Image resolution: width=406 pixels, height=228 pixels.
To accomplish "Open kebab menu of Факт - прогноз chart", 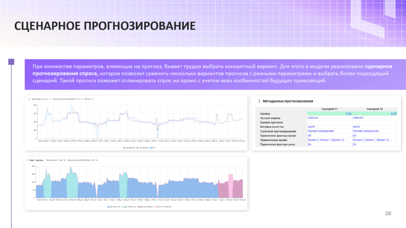I will pyautogui.click(x=28, y=160).
